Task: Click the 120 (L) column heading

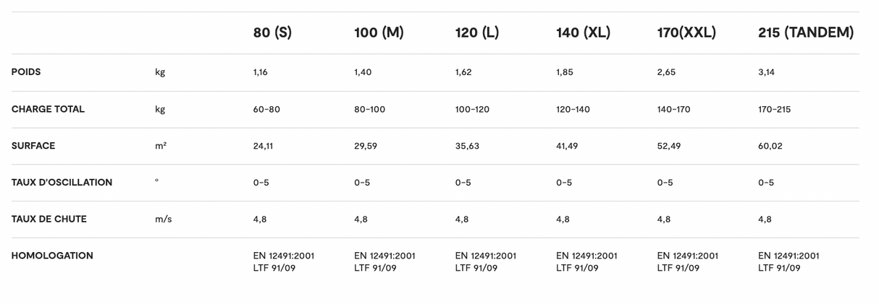Action: [x=477, y=32]
